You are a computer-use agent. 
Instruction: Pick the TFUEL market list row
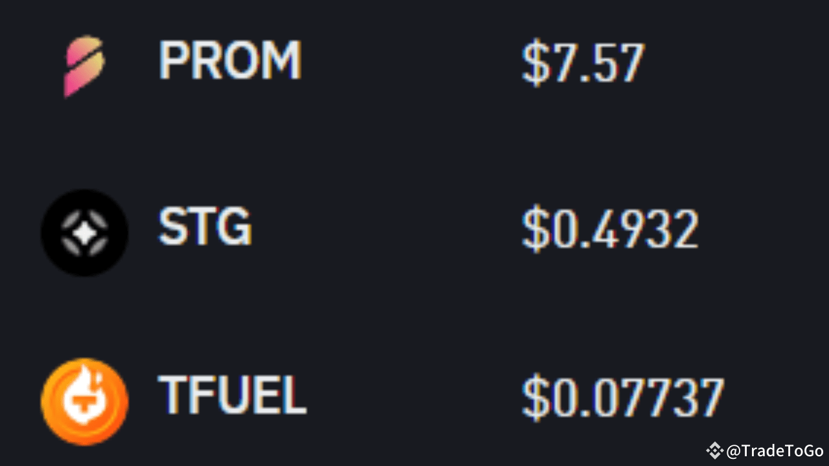tap(414, 400)
